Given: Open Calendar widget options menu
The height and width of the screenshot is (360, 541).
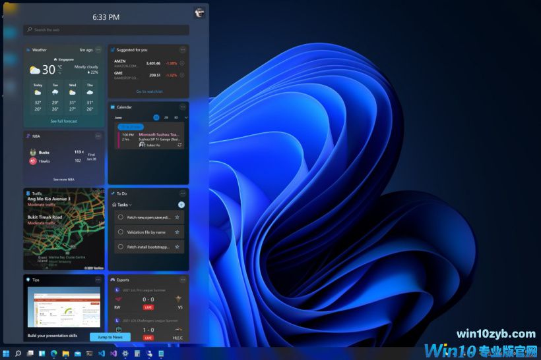Looking at the screenshot, I should click(183, 107).
